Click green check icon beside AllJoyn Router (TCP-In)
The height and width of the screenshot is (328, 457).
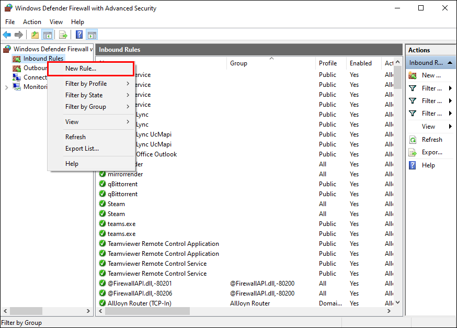click(102, 303)
